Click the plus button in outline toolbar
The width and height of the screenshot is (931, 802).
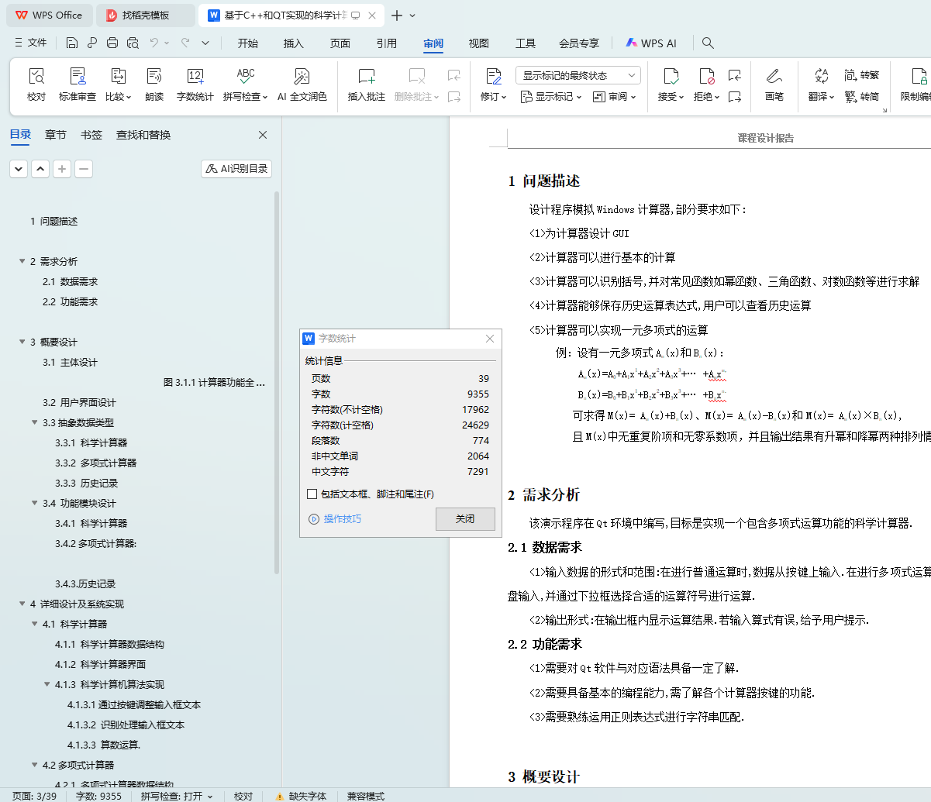62,168
